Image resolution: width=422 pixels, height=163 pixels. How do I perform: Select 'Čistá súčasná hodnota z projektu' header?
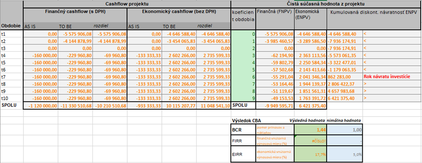point(326,4)
